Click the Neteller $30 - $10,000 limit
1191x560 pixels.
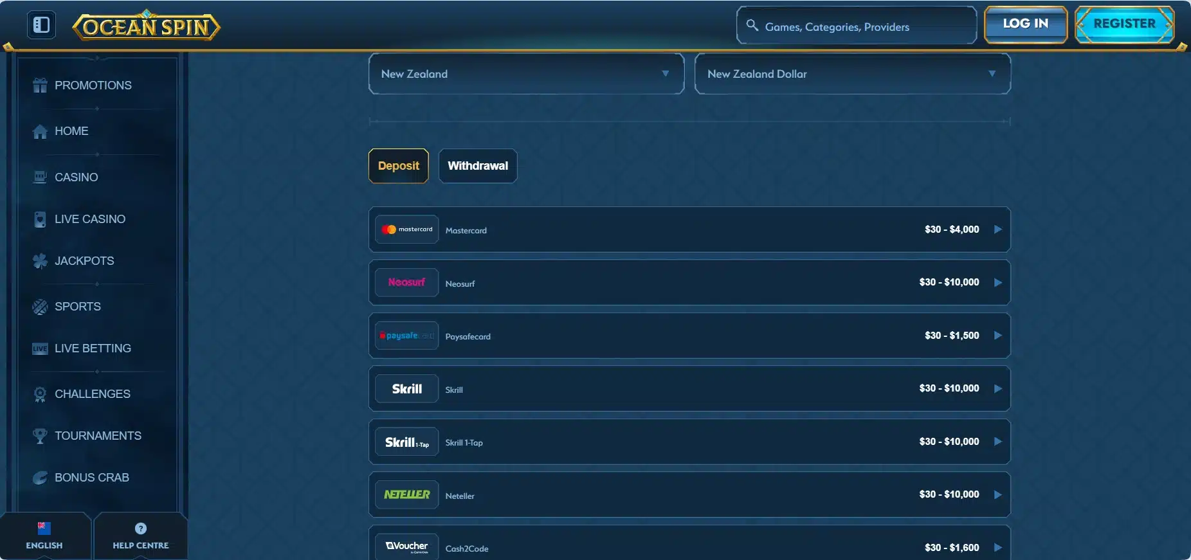click(949, 494)
